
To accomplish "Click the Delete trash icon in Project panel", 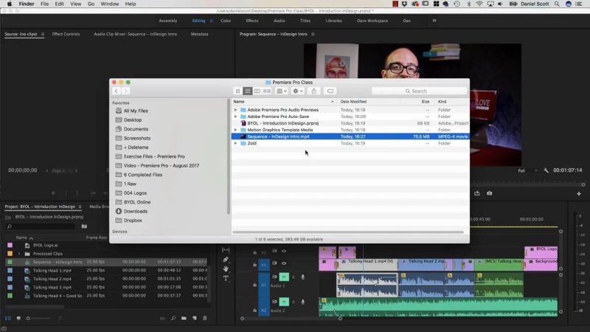I will tap(205, 318).
